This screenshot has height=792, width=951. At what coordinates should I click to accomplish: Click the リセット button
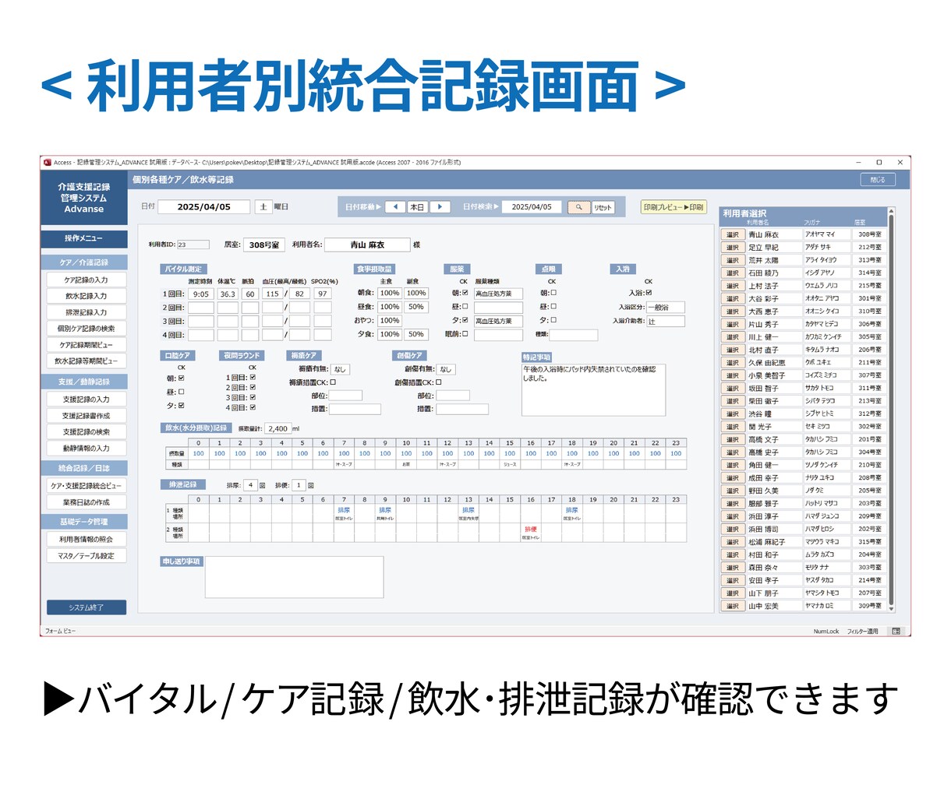point(603,207)
